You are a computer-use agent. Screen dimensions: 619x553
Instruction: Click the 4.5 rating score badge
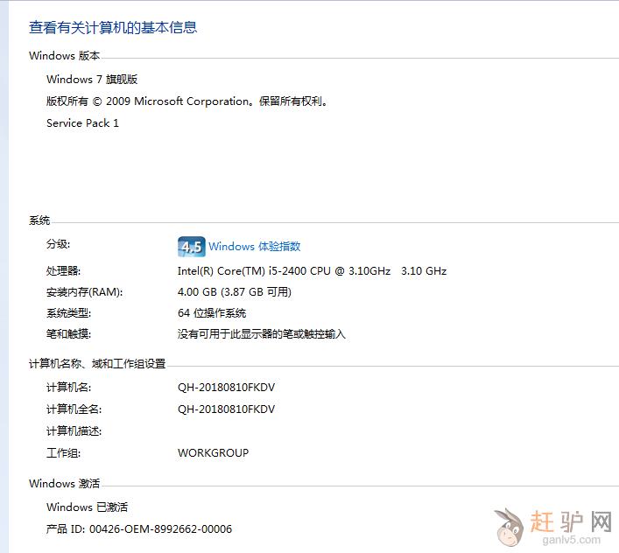pos(191,247)
